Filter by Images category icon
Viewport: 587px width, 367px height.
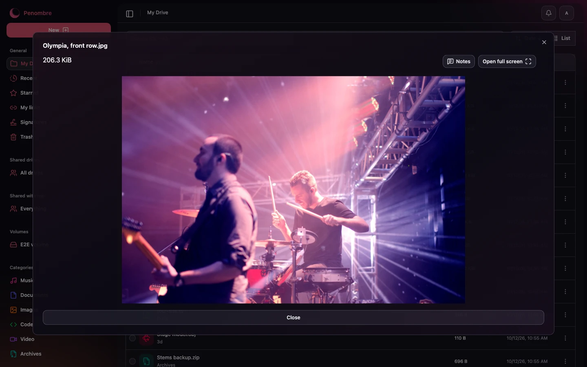tap(13, 310)
